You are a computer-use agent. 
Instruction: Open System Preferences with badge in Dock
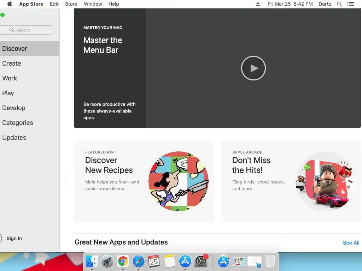[201, 261]
